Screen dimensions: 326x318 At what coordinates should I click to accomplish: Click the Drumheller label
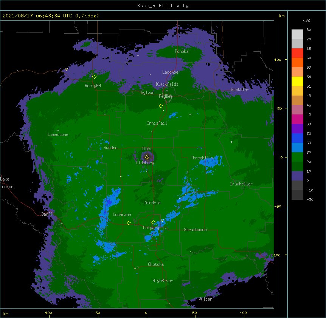click(241, 184)
